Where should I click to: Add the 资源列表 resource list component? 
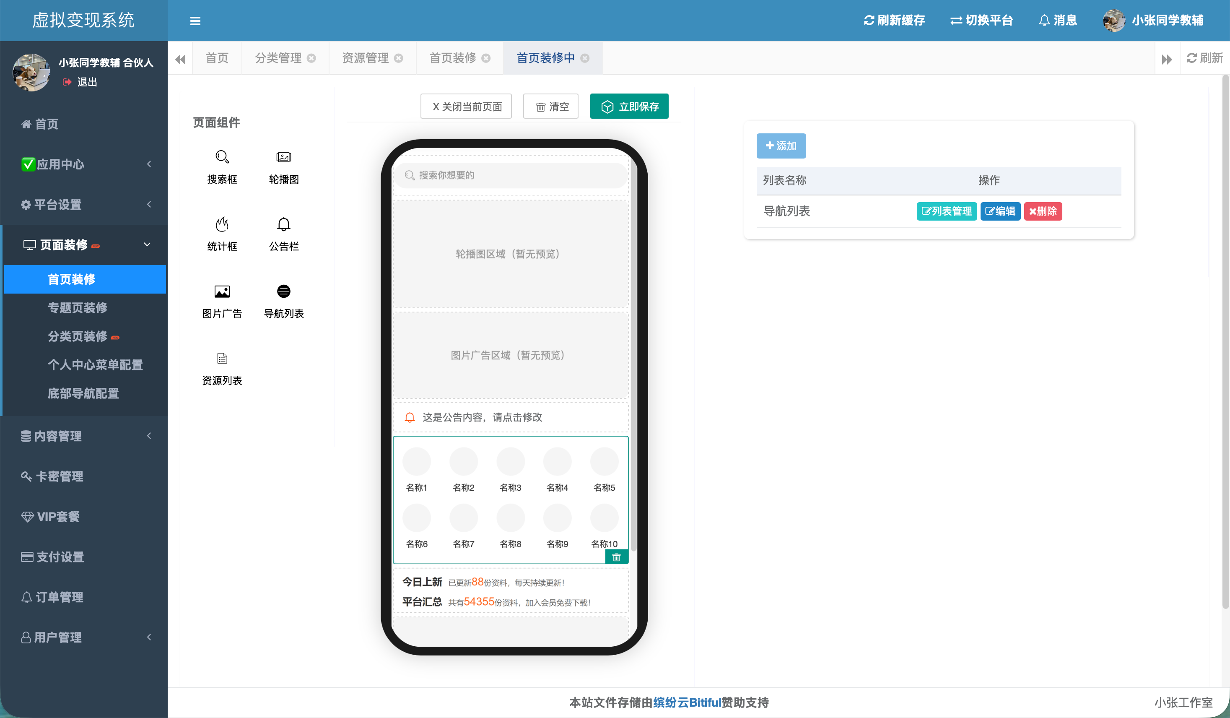[x=222, y=368]
